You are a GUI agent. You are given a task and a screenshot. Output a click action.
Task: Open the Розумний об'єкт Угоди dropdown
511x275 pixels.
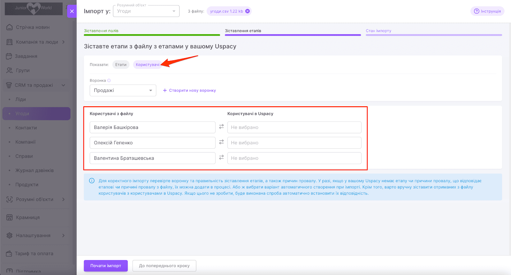click(146, 11)
